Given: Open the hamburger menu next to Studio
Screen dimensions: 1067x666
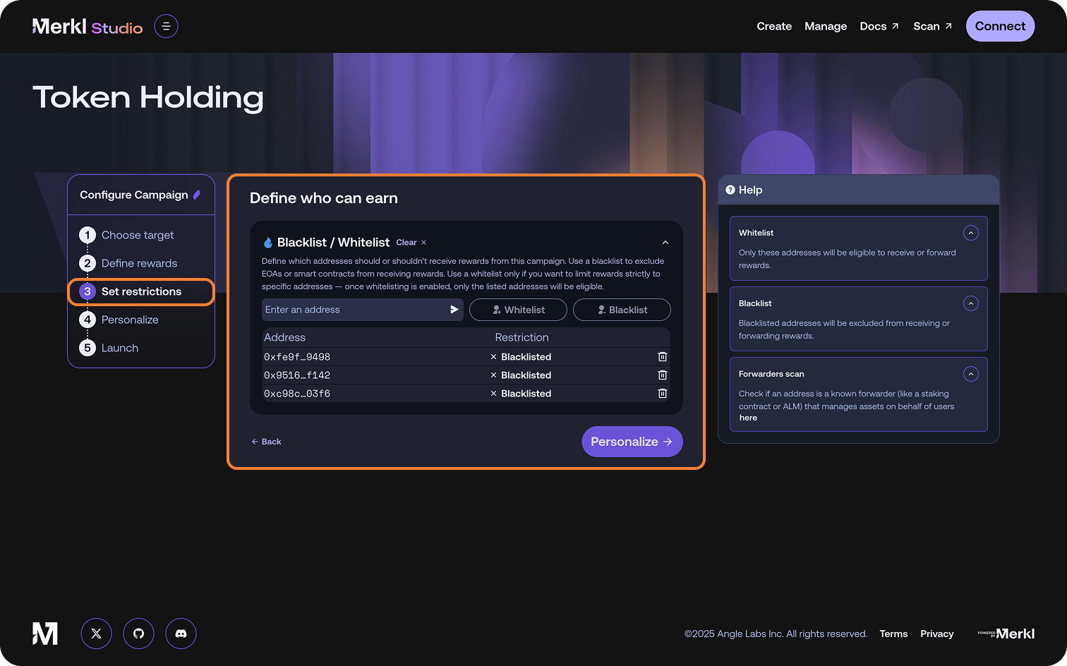Looking at the screenshot, I should tap(166, 26).
